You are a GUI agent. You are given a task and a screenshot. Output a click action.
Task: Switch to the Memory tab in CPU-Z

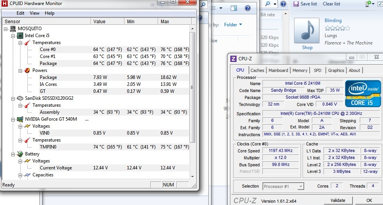pos(300,70)
